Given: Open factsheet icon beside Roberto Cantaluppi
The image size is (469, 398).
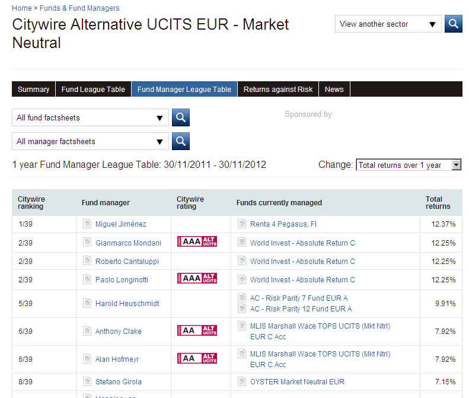Looking at the screenshot, I should coord(87,261).
